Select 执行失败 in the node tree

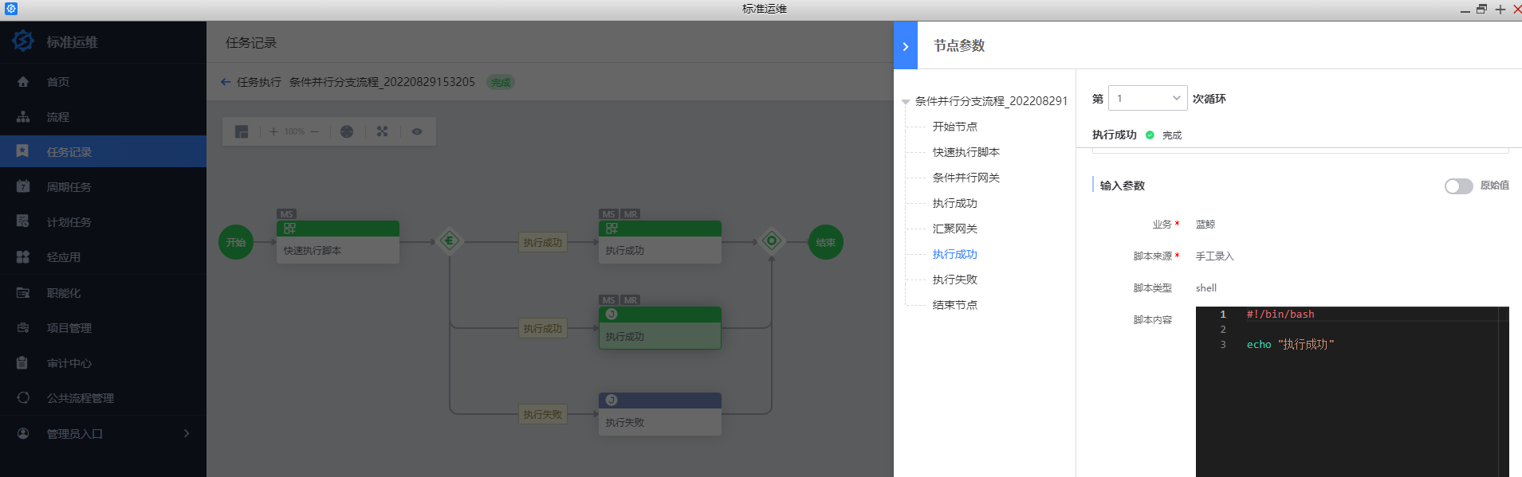point(955,280)
